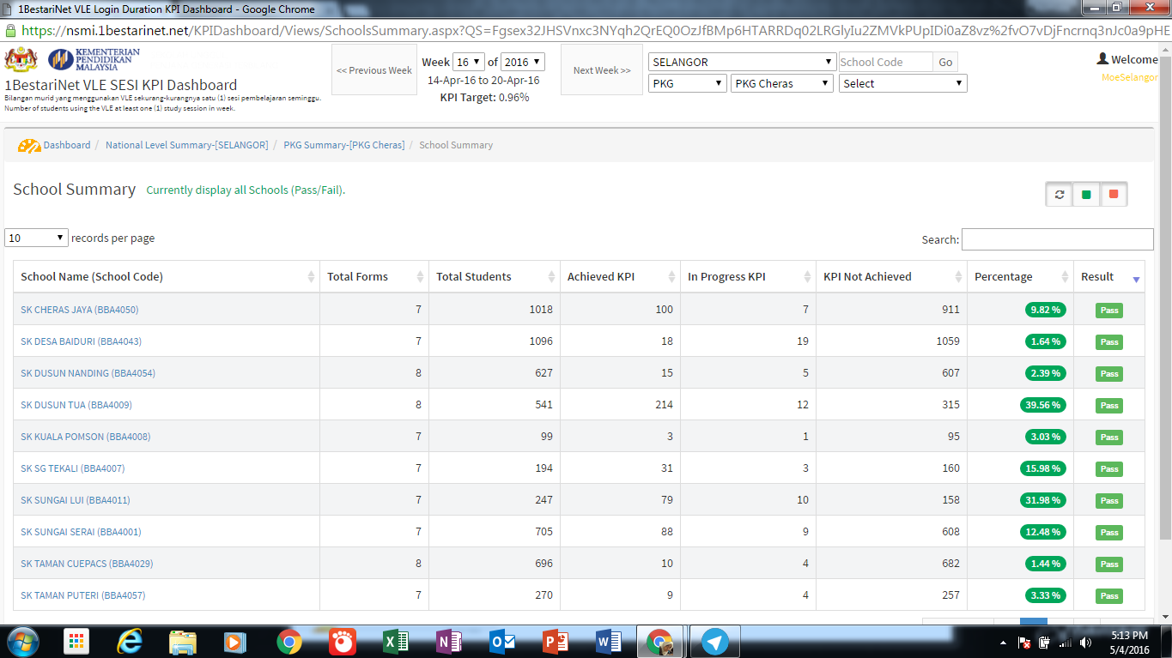1172x658 pixels.
Task: Sort table by KPI Not Achieved column
Action: pyautogui.click(x=892, y=276)
